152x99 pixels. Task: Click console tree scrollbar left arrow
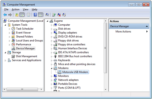point(4,89)
